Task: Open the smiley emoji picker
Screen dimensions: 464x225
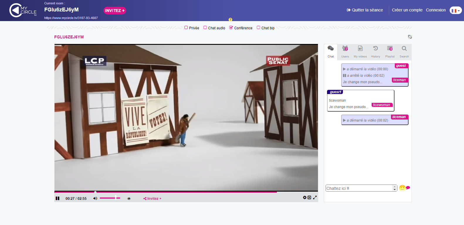Action: [402, 188]
